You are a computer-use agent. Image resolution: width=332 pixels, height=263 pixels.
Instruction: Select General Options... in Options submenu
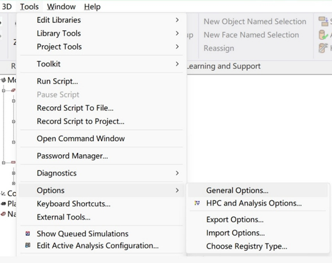258,190
